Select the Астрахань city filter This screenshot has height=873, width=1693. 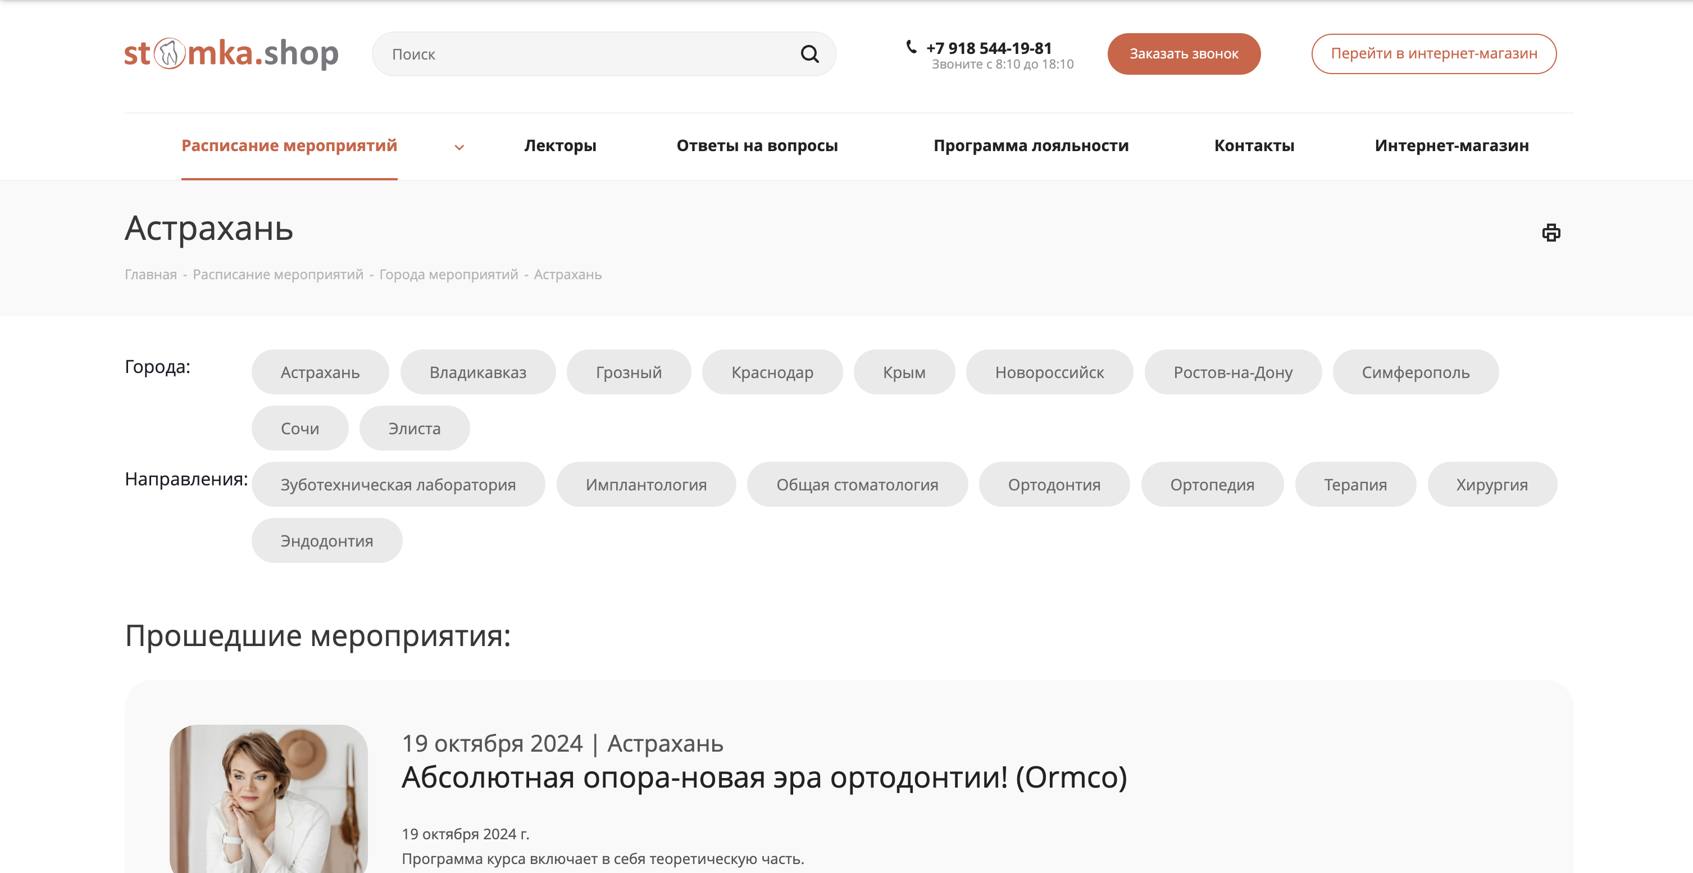(320, 372)
